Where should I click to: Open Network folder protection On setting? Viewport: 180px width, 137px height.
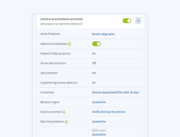click(94, 54)
